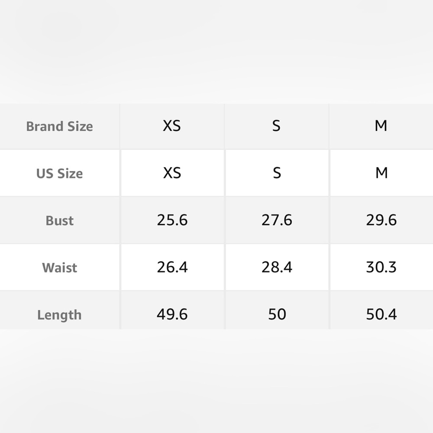The image size is (433, 433).
Task: Click the M US Size cell
Action: pos(381,173)
